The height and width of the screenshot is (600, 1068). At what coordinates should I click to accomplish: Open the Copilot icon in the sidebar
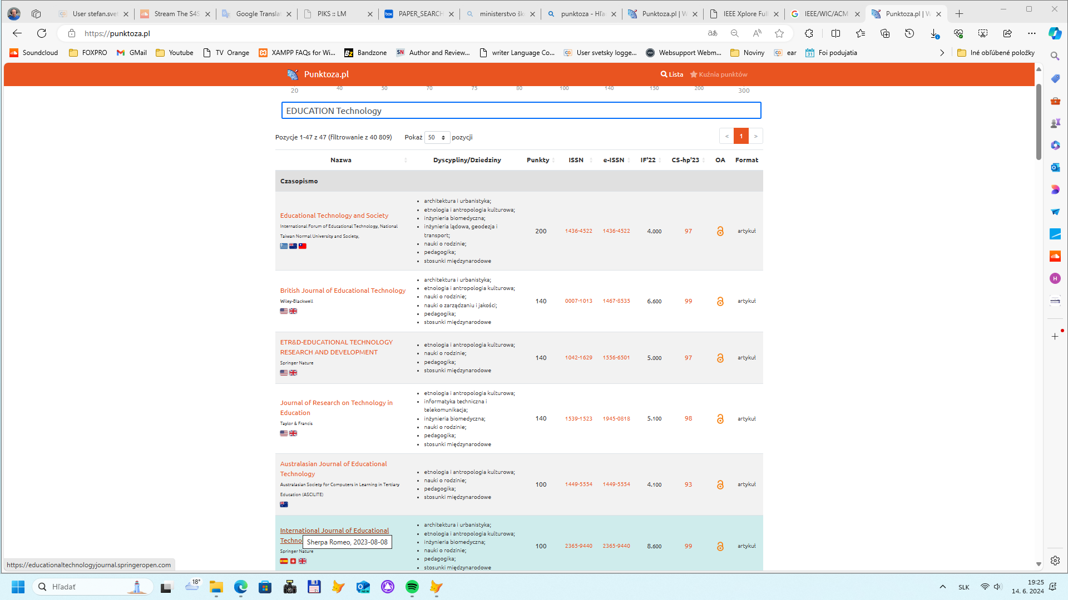coord(1055,33)
